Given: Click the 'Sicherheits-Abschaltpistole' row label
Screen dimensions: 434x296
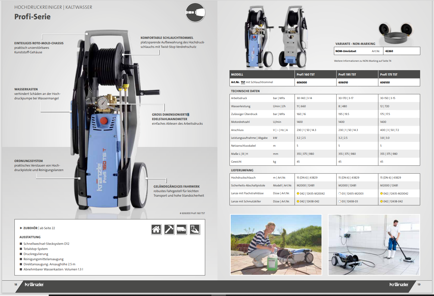Looking at the screenshot, I should [248, 185].
